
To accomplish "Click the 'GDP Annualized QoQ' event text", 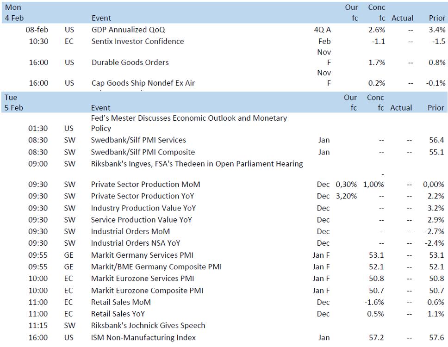I will pos(128,30).
